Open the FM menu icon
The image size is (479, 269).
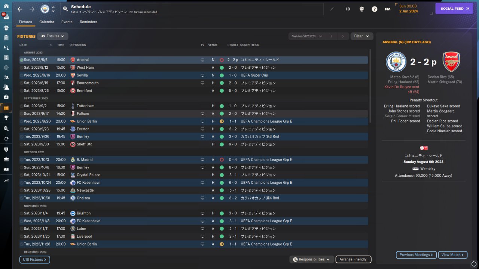387,9
